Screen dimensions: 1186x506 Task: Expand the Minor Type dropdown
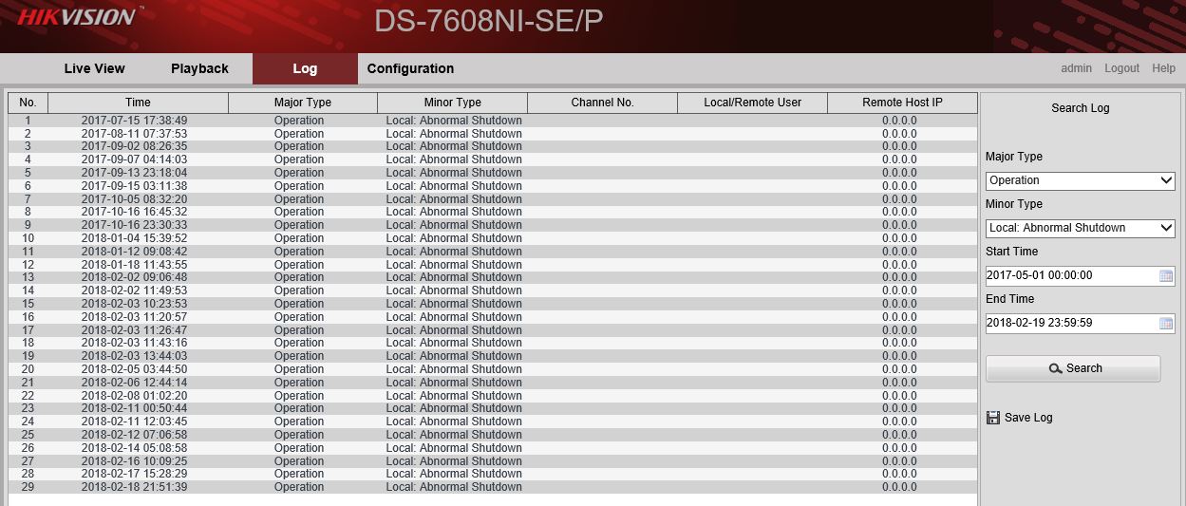click(1080, 228)
